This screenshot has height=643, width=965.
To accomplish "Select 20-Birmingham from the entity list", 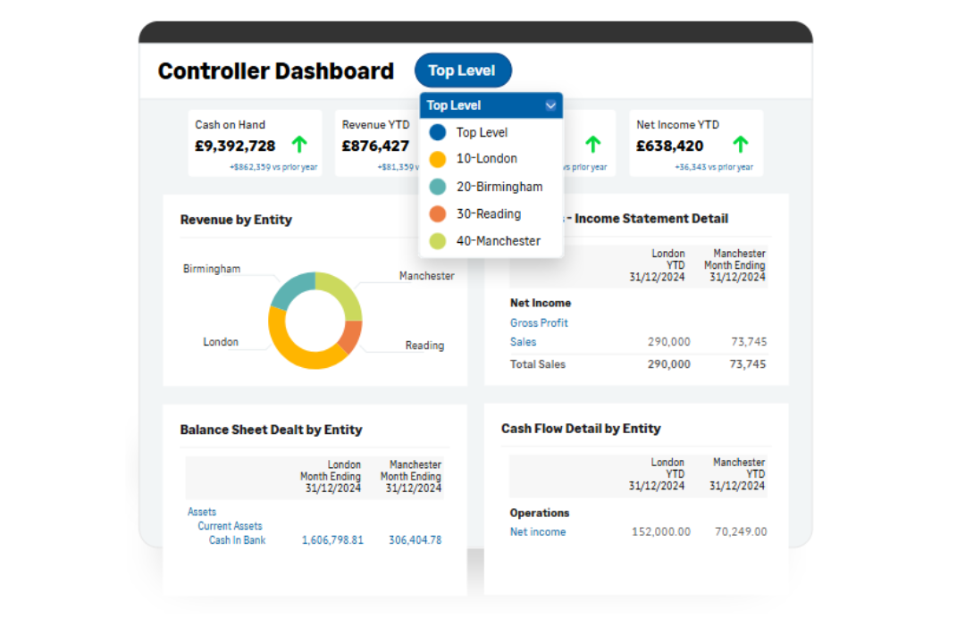I will point(499,187).
